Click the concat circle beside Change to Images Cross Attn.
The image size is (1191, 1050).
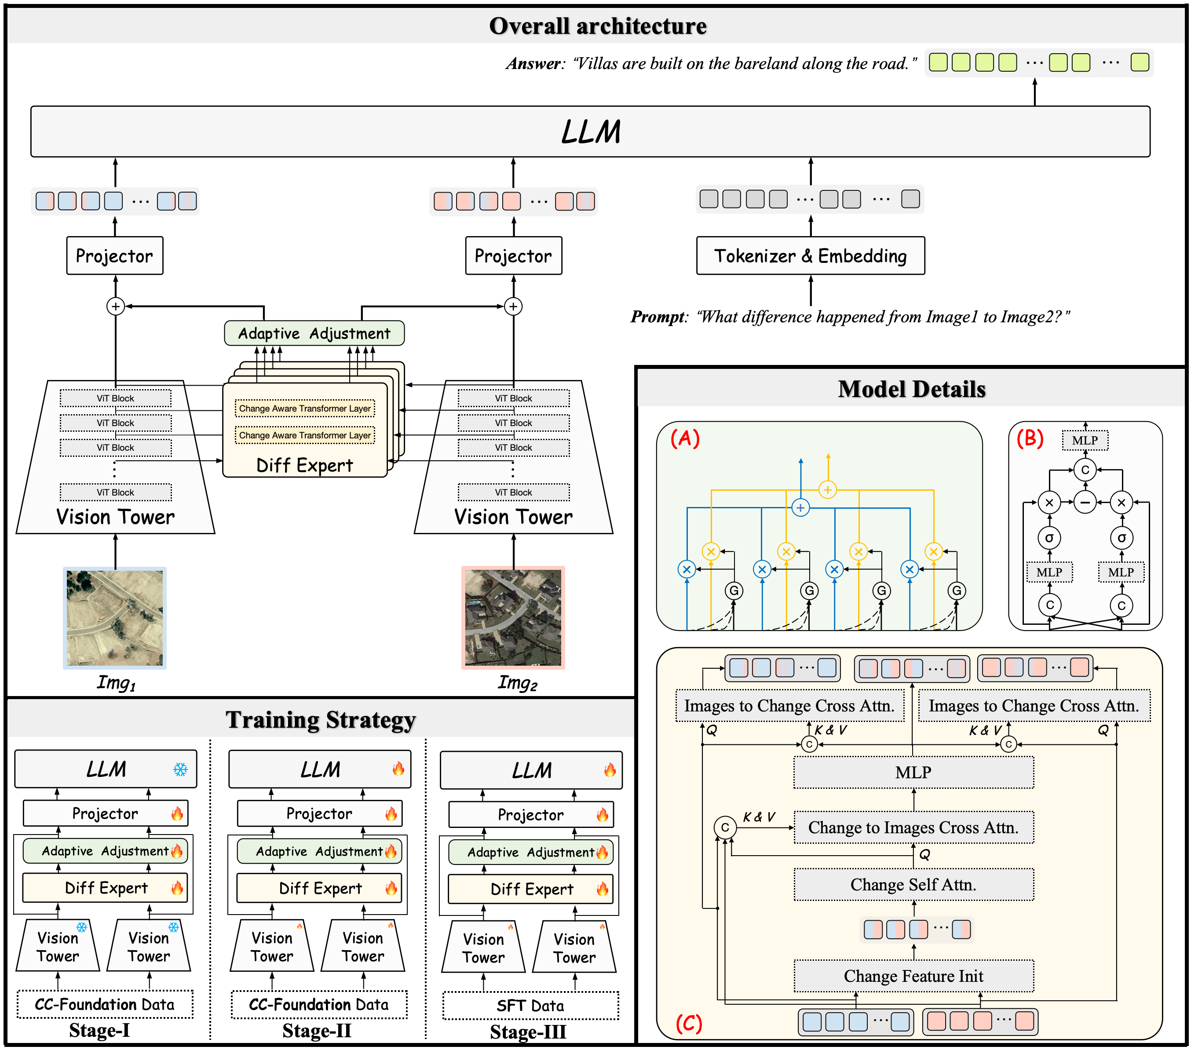tap(725, 828)
